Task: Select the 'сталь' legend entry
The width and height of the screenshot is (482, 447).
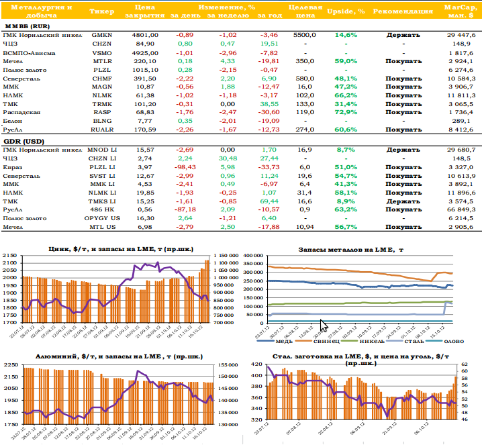Action: (405, 341)
